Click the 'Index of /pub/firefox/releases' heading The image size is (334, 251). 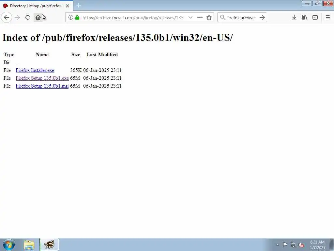pyautogui.click(x=117, y=38)
